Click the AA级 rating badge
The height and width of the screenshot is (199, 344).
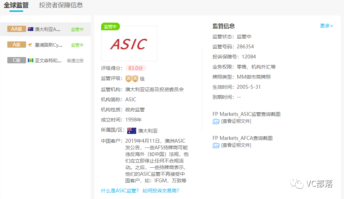coord(16,29)
